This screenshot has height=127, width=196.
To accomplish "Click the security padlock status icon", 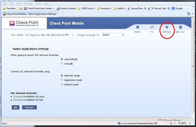I will point(171,123).
